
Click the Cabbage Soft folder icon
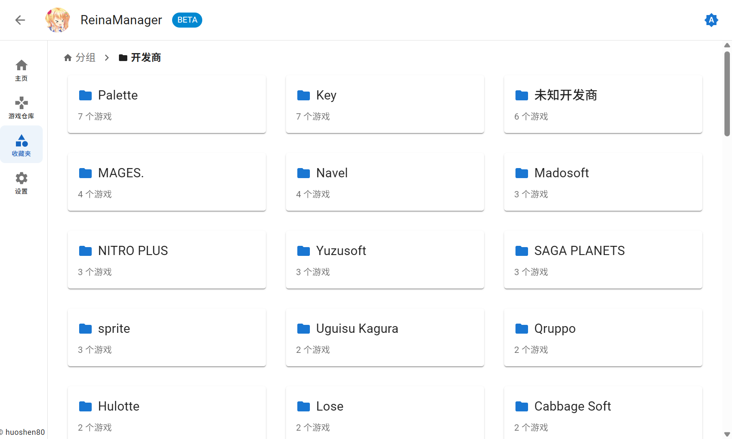tap(522, 406)
